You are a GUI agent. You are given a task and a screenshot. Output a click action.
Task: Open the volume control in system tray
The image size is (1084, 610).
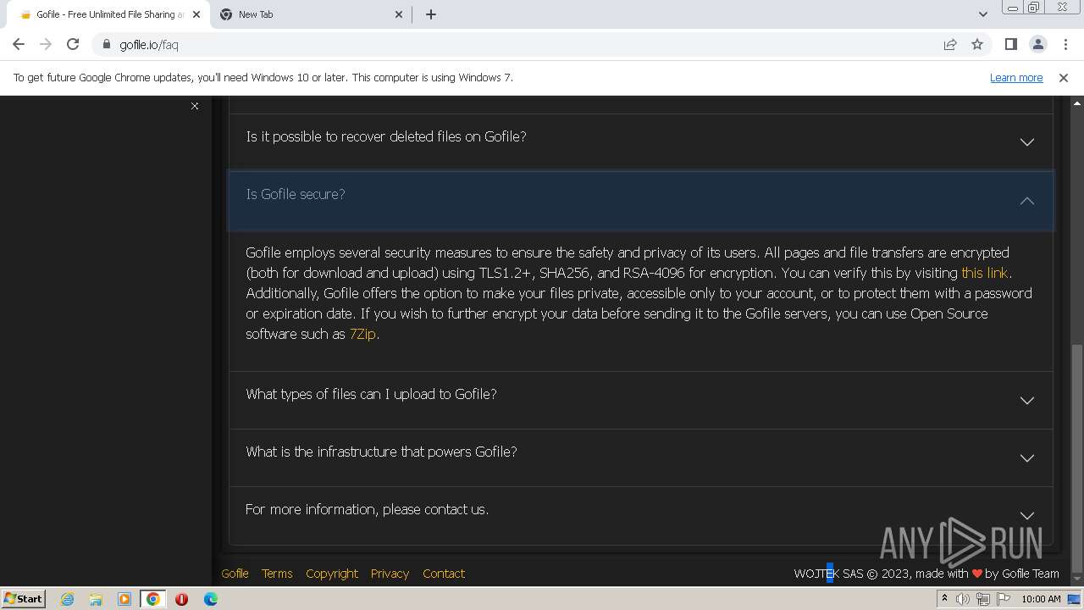(963, 599)
